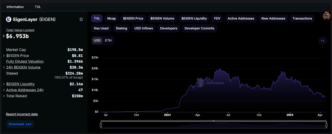Click the $25b y-axis label

coord(95,57)
